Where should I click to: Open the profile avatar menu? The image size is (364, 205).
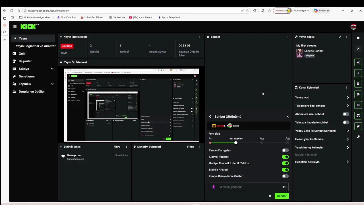353,26
